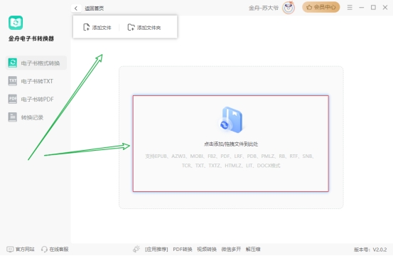Click the headset icon next to 在线客服

click(x=44, y=249)
